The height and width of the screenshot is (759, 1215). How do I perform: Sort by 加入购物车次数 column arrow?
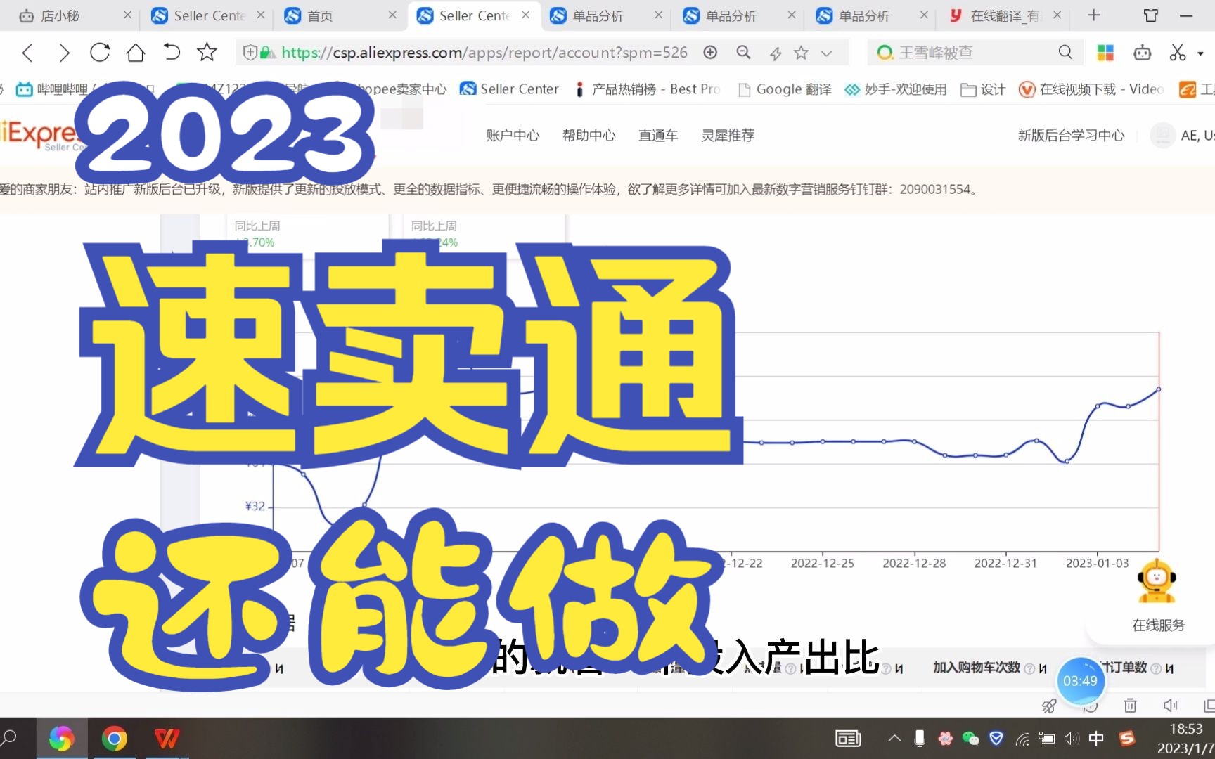coord(1043,668)
